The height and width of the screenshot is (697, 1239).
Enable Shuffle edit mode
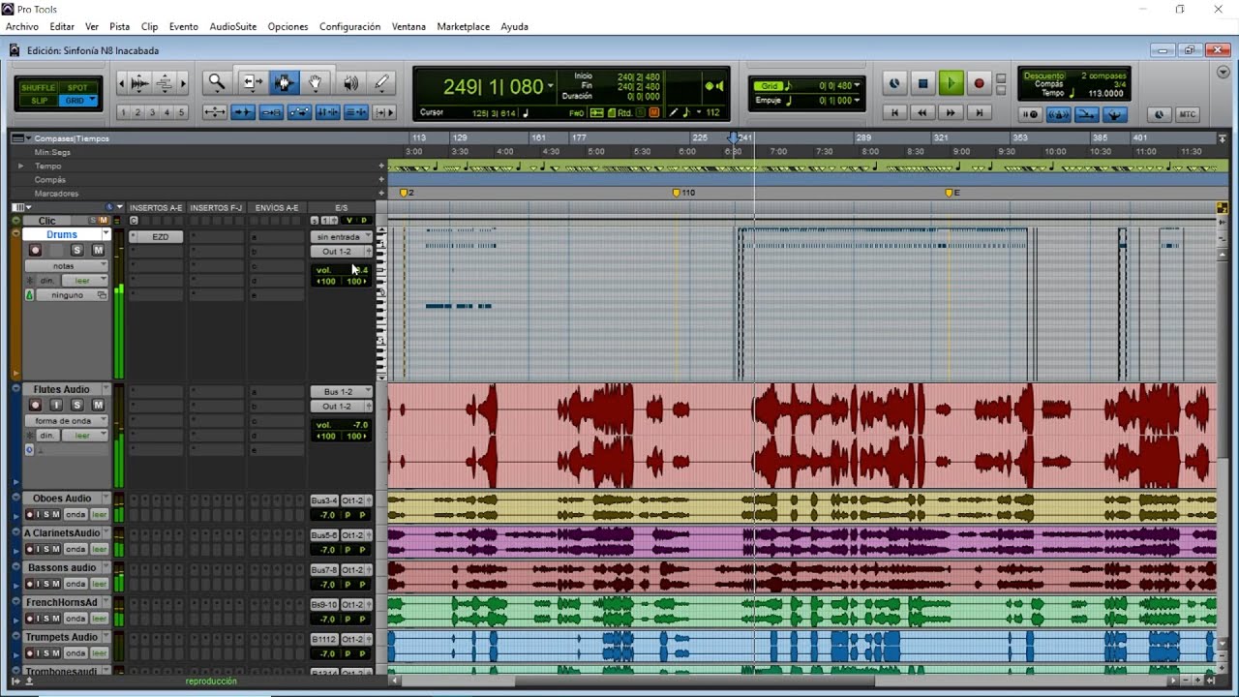(39, 88)
